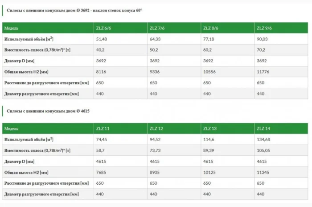The height and width of the screenshot is (207, 312).
Task: Click the ZLZ 11 column header
Action: (x=102, y=129)
